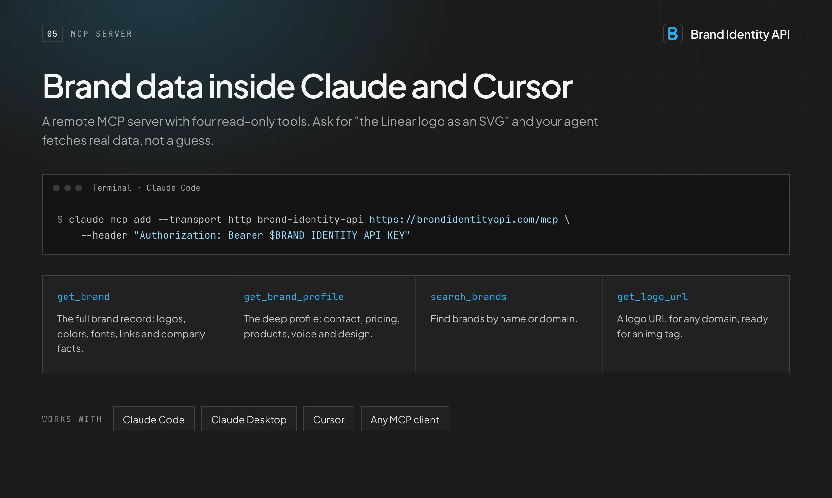This screenshot has width=832, height=498.
Task: Click the Brand Identity API wordmark
Action: coord(740,34)
